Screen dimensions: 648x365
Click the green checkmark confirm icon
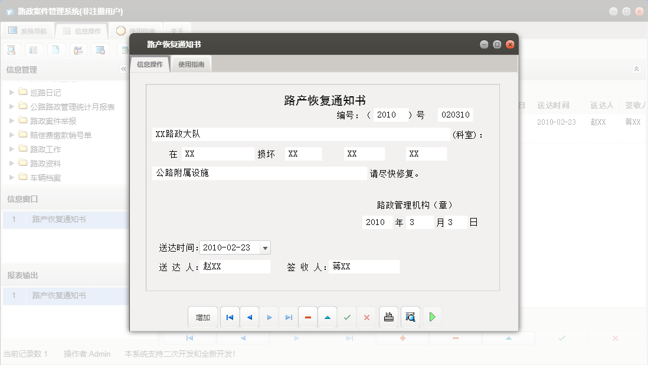point(347,317)
